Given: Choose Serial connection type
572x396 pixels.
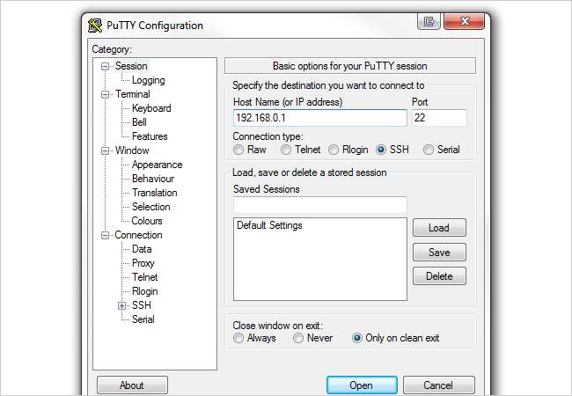Looking at the screenshot, I should coord(429,150).
